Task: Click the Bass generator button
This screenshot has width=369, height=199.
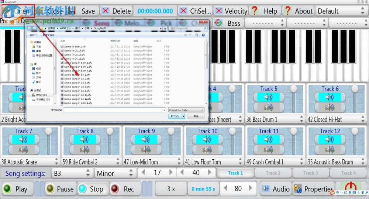Action: [228, 23]
